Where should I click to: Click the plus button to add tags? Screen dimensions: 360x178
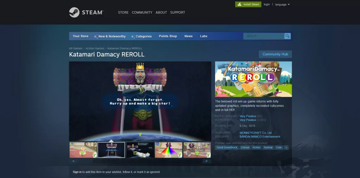click(x=286, y=148)
